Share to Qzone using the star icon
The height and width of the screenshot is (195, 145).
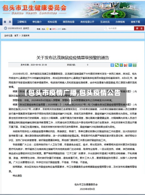coord(121,65)
